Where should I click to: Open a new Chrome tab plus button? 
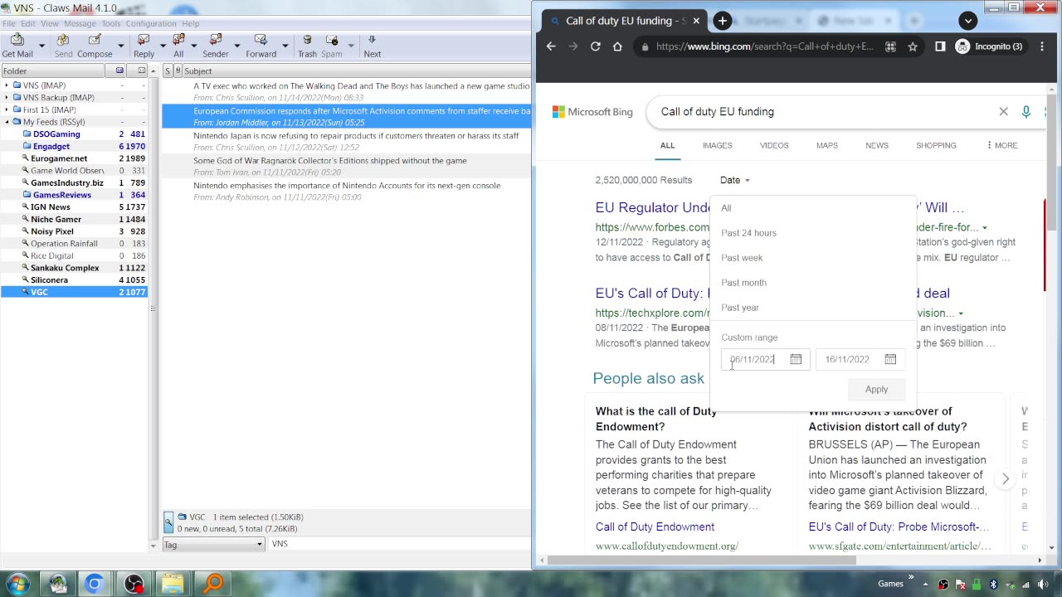(x=723, y=21)
